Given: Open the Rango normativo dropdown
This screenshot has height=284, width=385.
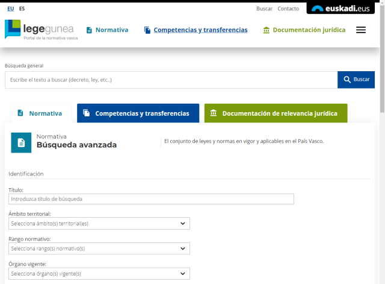Looking at the screenshot, I should coord(99,248).
